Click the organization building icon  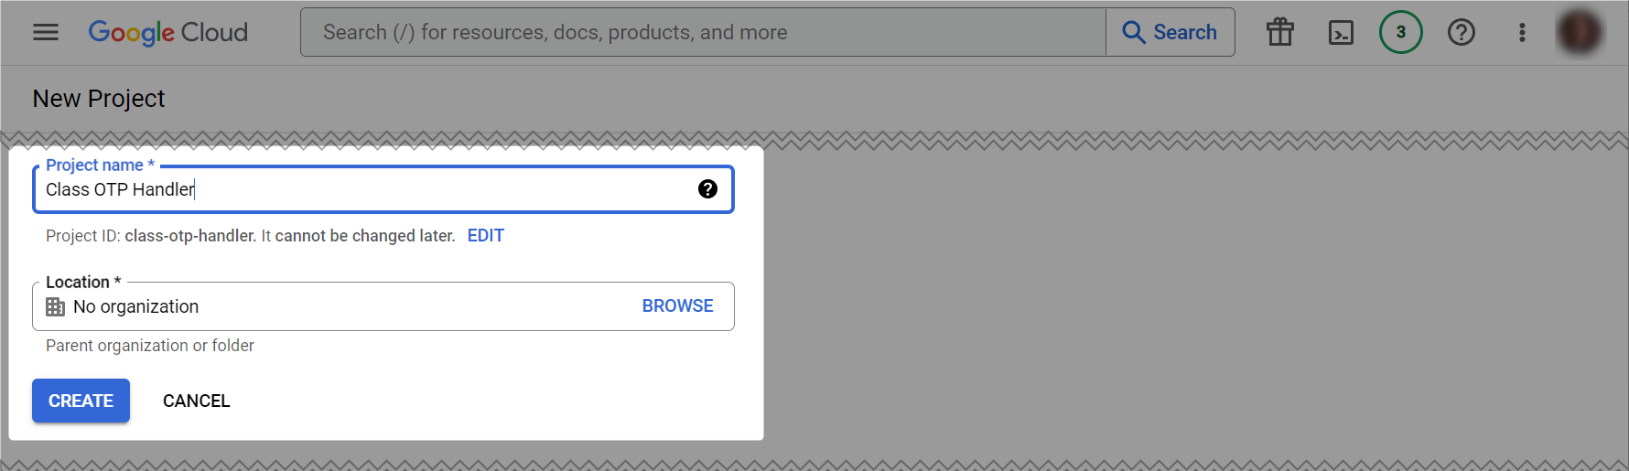pos(56,306)
